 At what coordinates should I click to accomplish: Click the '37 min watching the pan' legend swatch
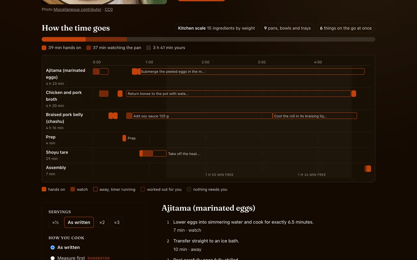tap(89, 48)
